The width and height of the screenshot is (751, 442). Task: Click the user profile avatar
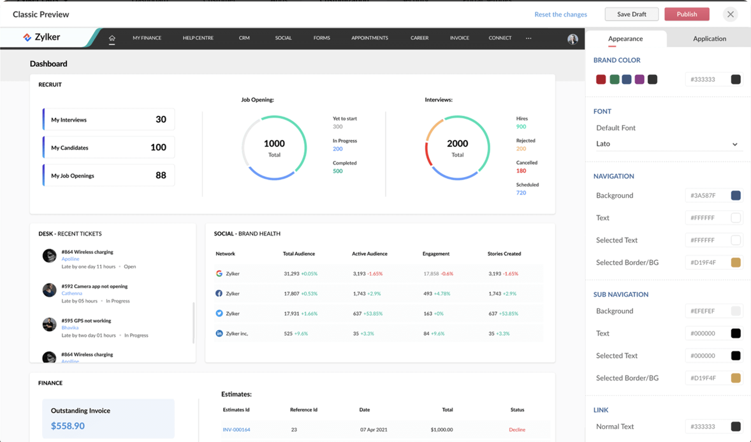click(x=573, y=39)
